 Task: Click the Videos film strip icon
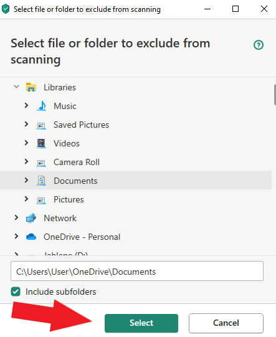(x=41, y=143)
